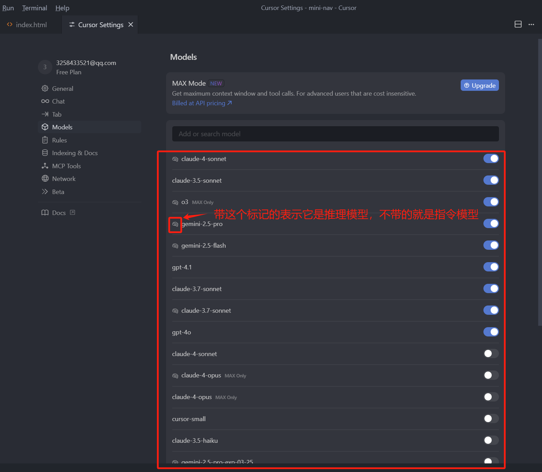The width and height of the screenshot is (542, 472).
Task: Disable the gpt-4o model toggle
Action: point(491,332)
